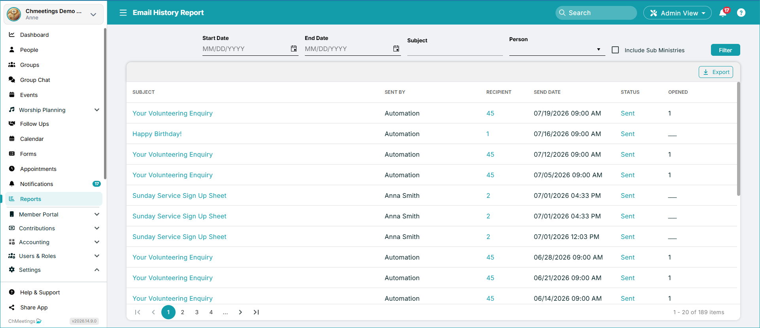The image size is (760, 328).
Task: Open recipient count 1 for Happy Birthday!
Action: pyautogui.click(x=488, y=134)
